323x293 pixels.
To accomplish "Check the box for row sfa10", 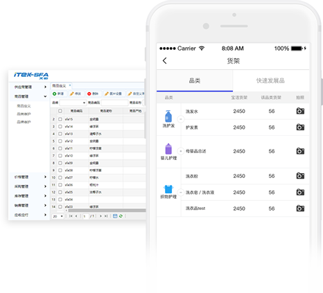I will click(60, 156).
